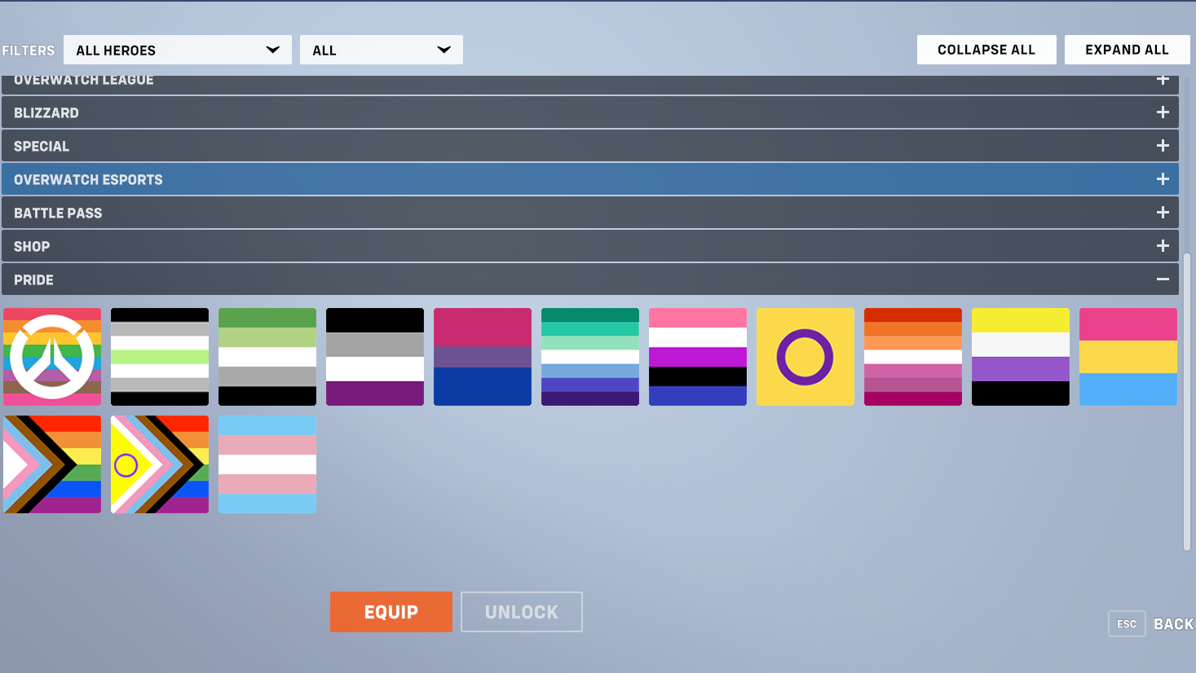Viewport: 1196px width, 673px height.
Task: Expand the Overwatch League category
Action: 590,84
